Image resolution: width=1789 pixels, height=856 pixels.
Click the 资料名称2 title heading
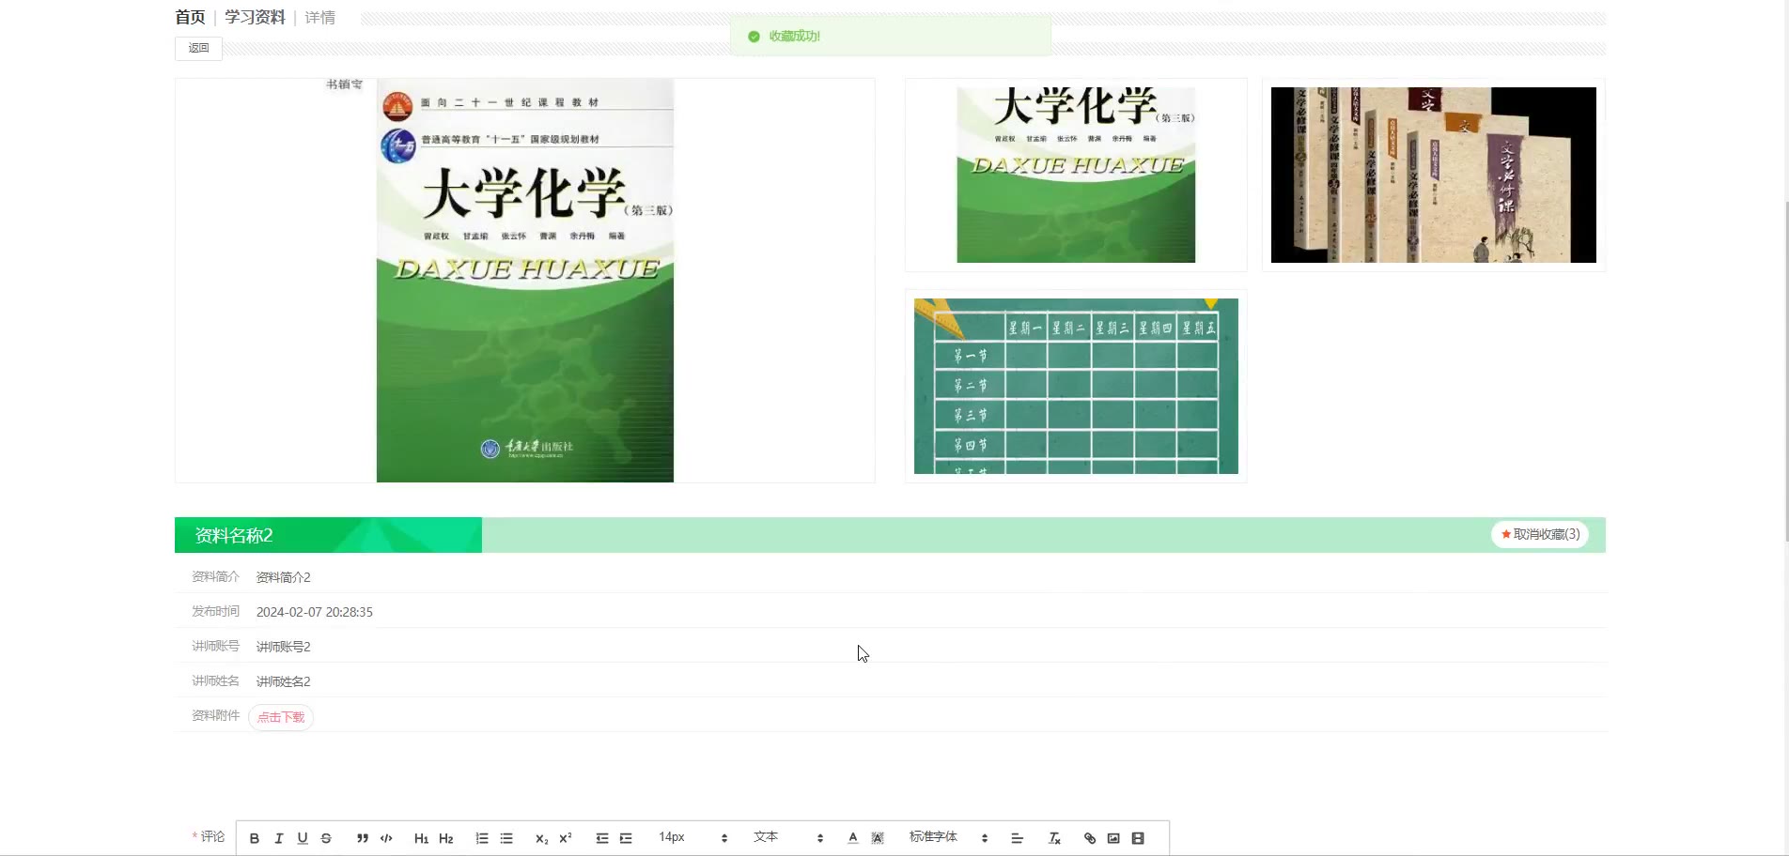pyautogui.click(x=234, y=535)
